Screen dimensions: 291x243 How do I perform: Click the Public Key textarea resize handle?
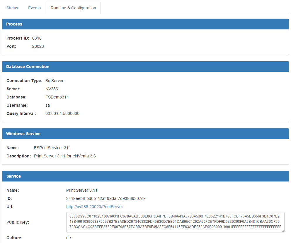(x=283, y=231)
